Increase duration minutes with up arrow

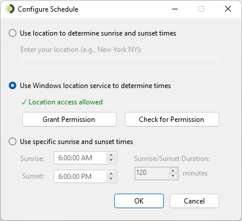point(173,171)
